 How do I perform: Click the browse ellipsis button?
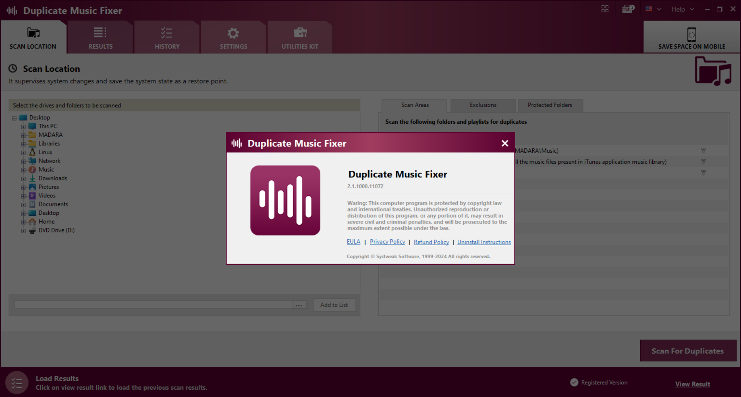[299, 305]
